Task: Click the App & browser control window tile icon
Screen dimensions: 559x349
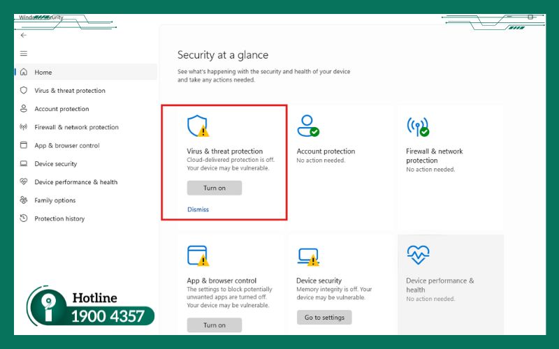Action: (198, 256)
